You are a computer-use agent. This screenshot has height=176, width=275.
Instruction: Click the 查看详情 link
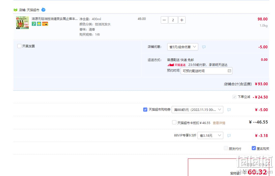coord(219,123)
